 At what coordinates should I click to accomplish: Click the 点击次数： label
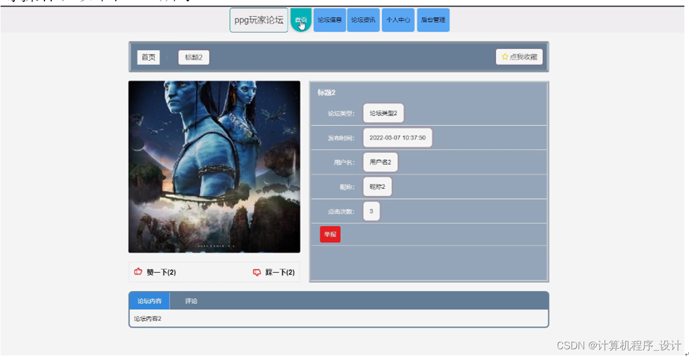pyautogui.click(x=341, y=212)
